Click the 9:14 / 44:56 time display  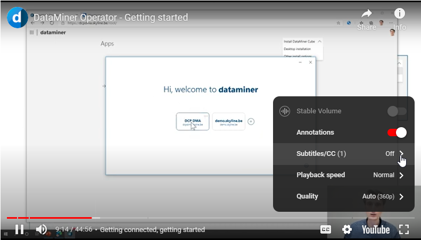(74, 229)
